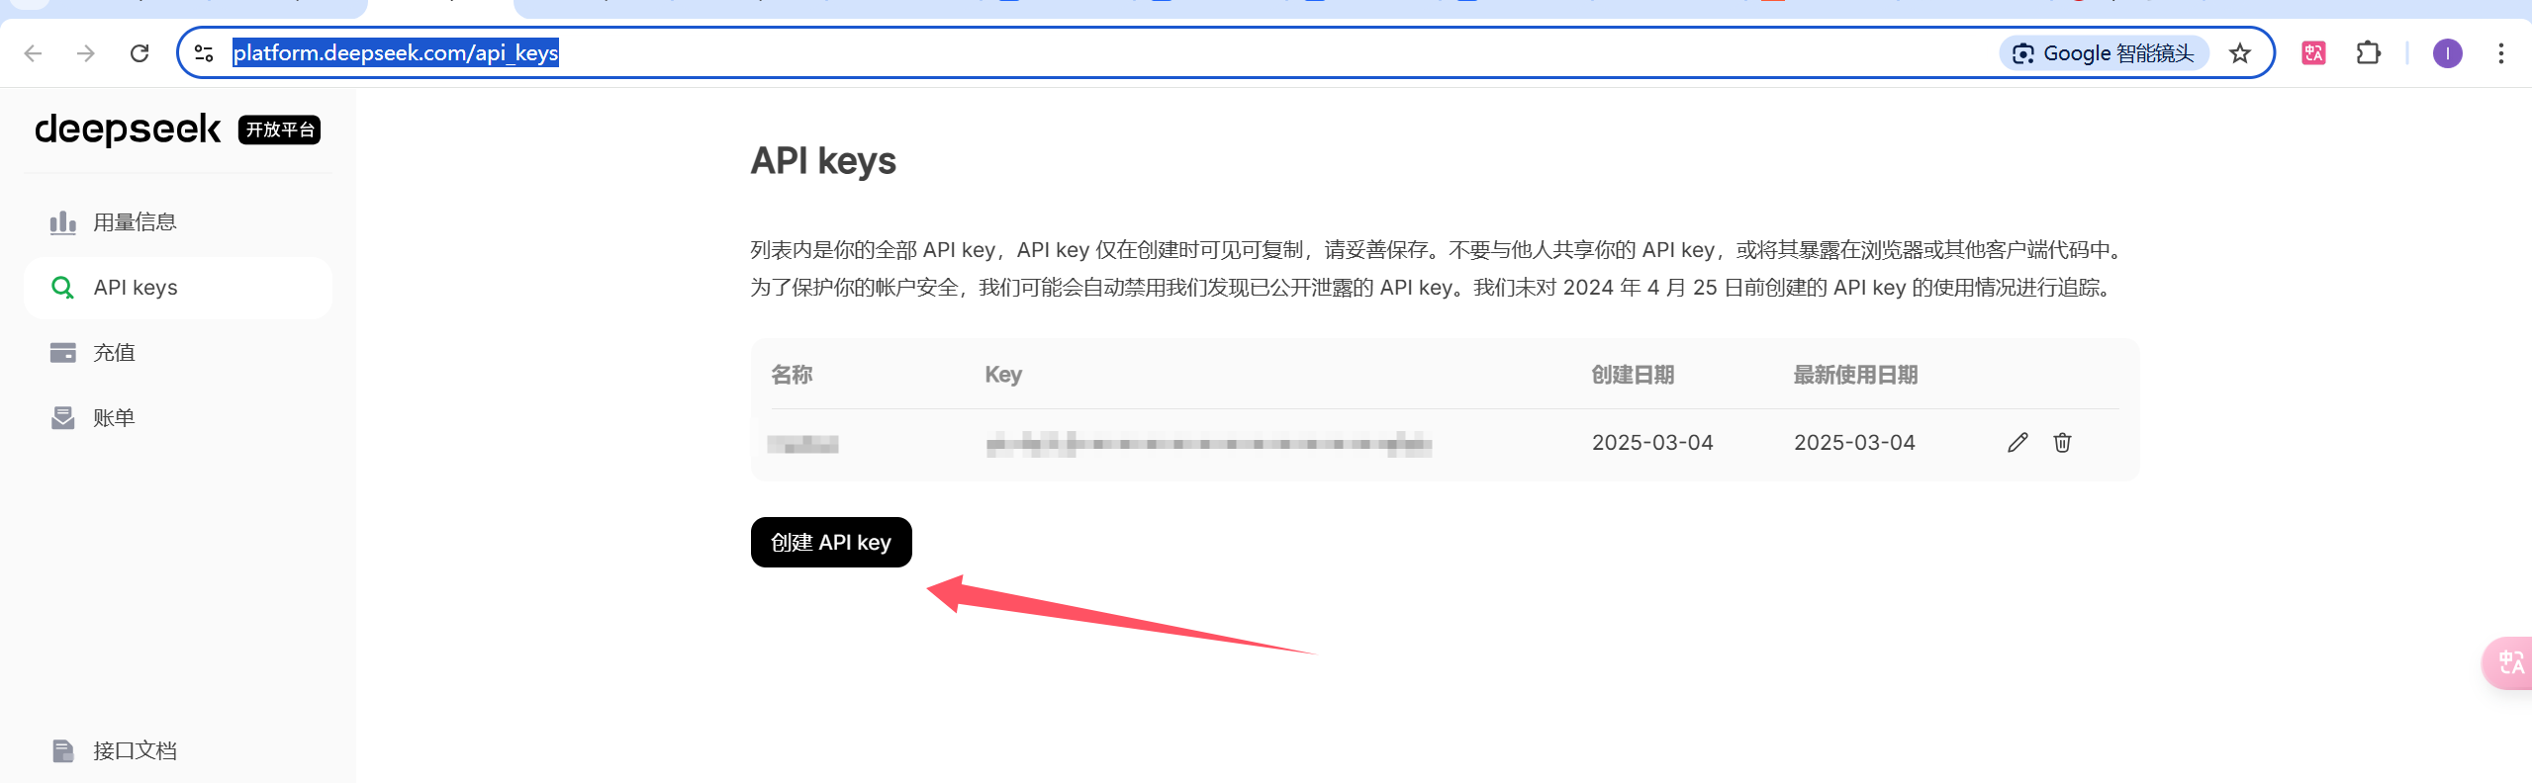Reload the page with the refresh icon
The height and width of the screenshot is (783, 2532).
140,53
